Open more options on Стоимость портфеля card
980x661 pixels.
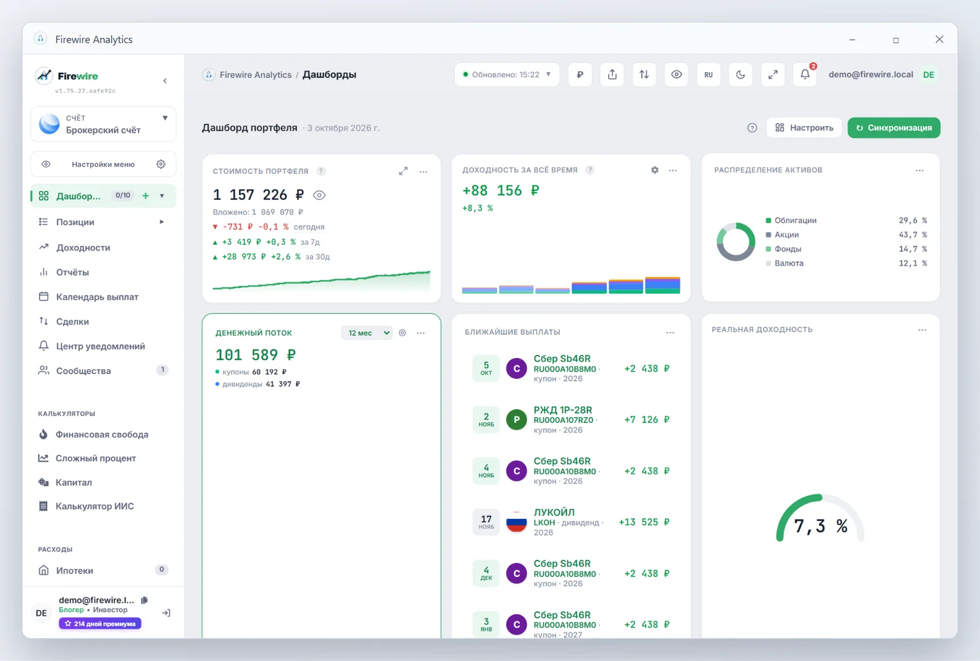423,171
